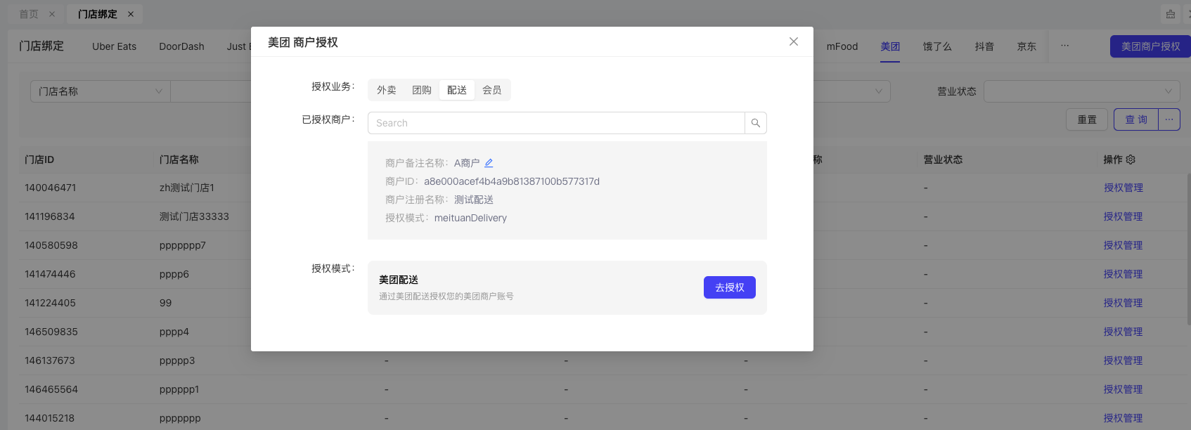This screenshot has height=430, width=1191.
Task: Select the 配送 authorization business option
Action: (457, 90)
